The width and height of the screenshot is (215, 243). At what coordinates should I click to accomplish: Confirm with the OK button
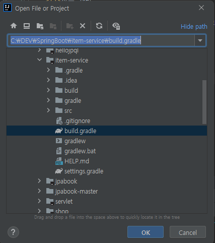146,232
